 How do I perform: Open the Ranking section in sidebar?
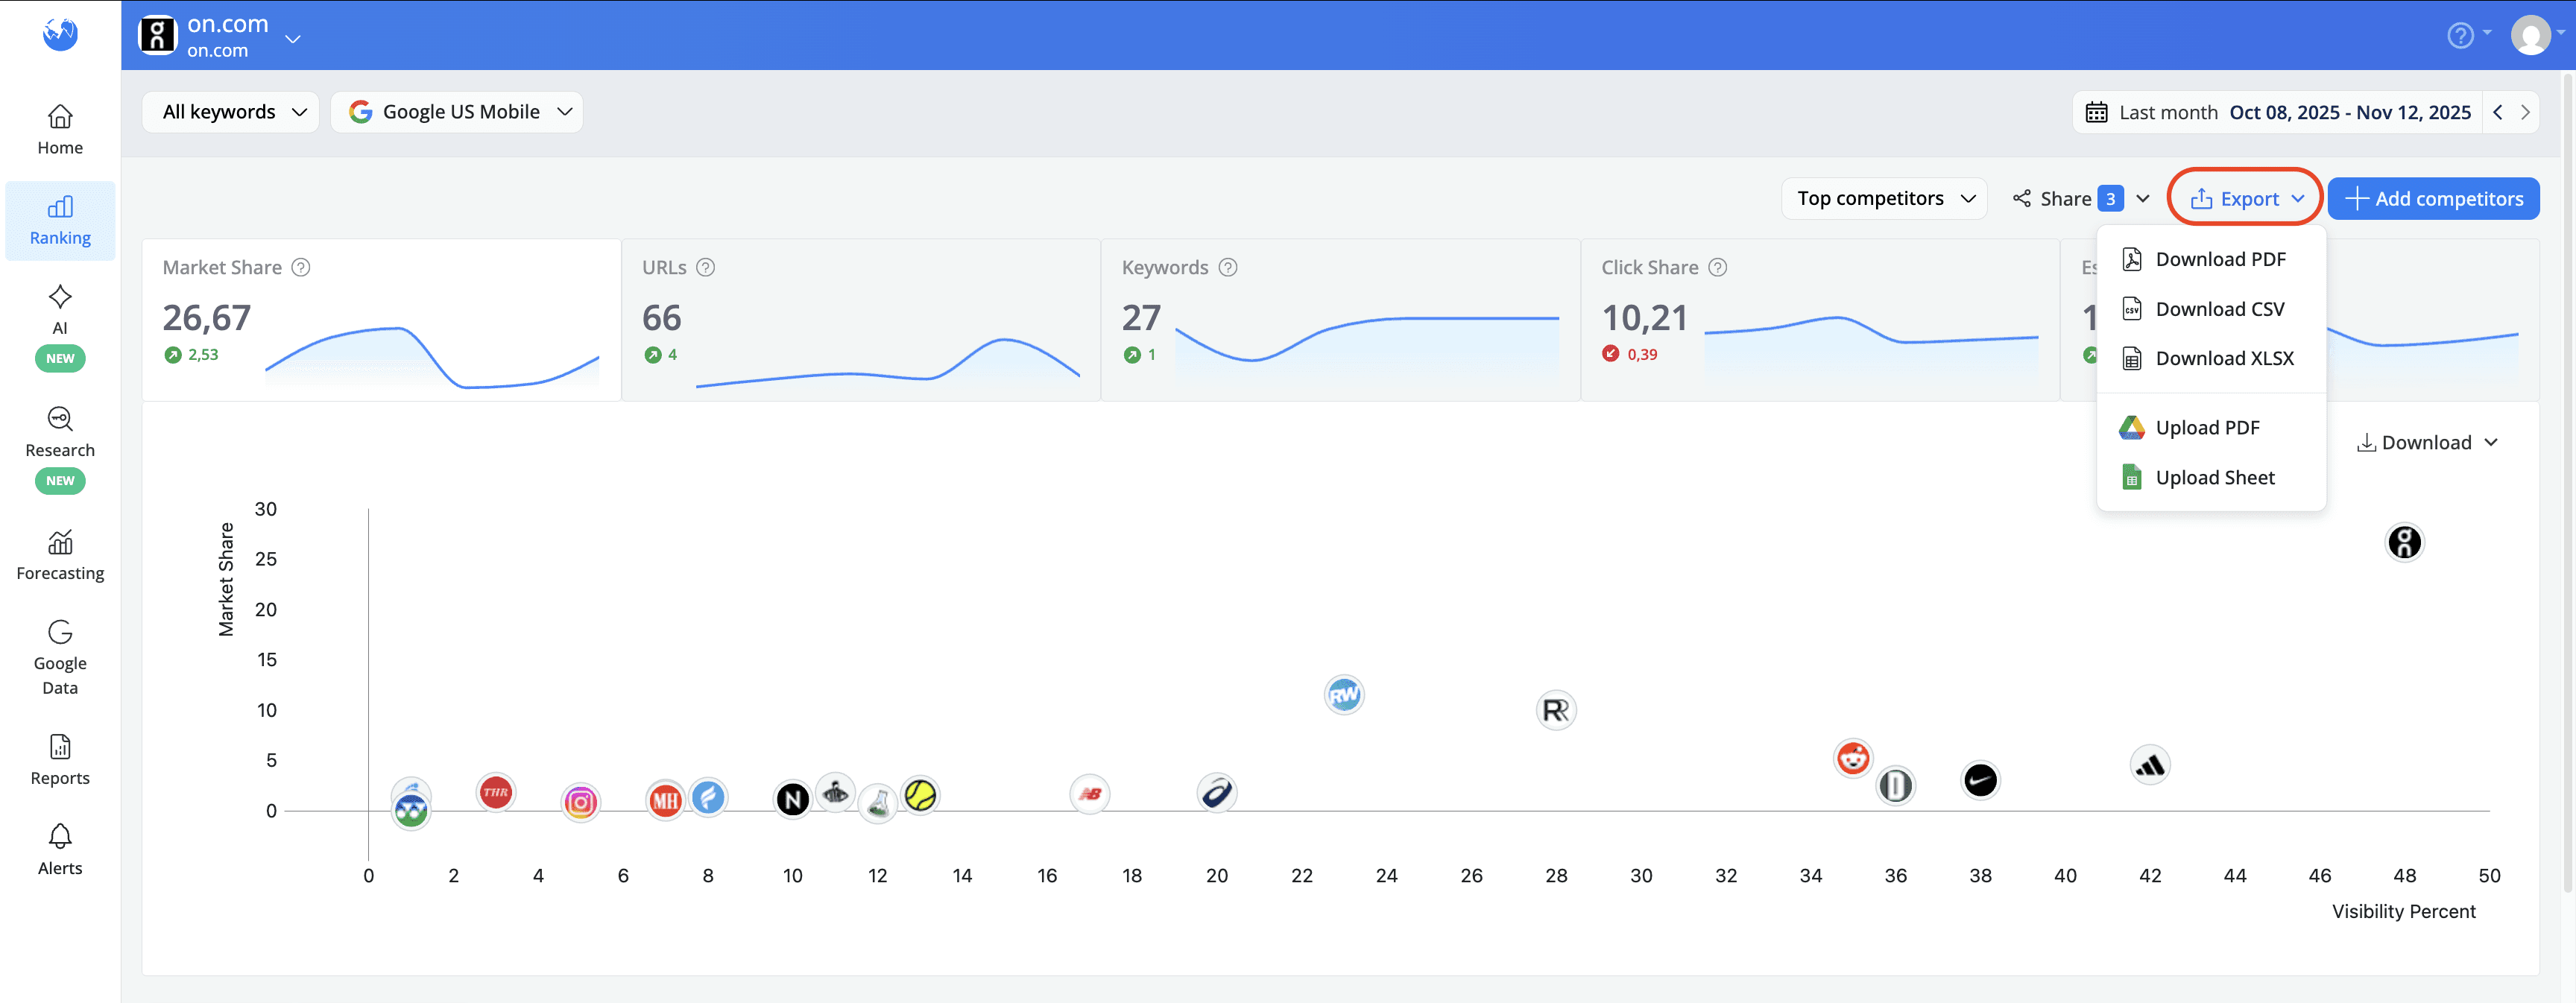60,220
